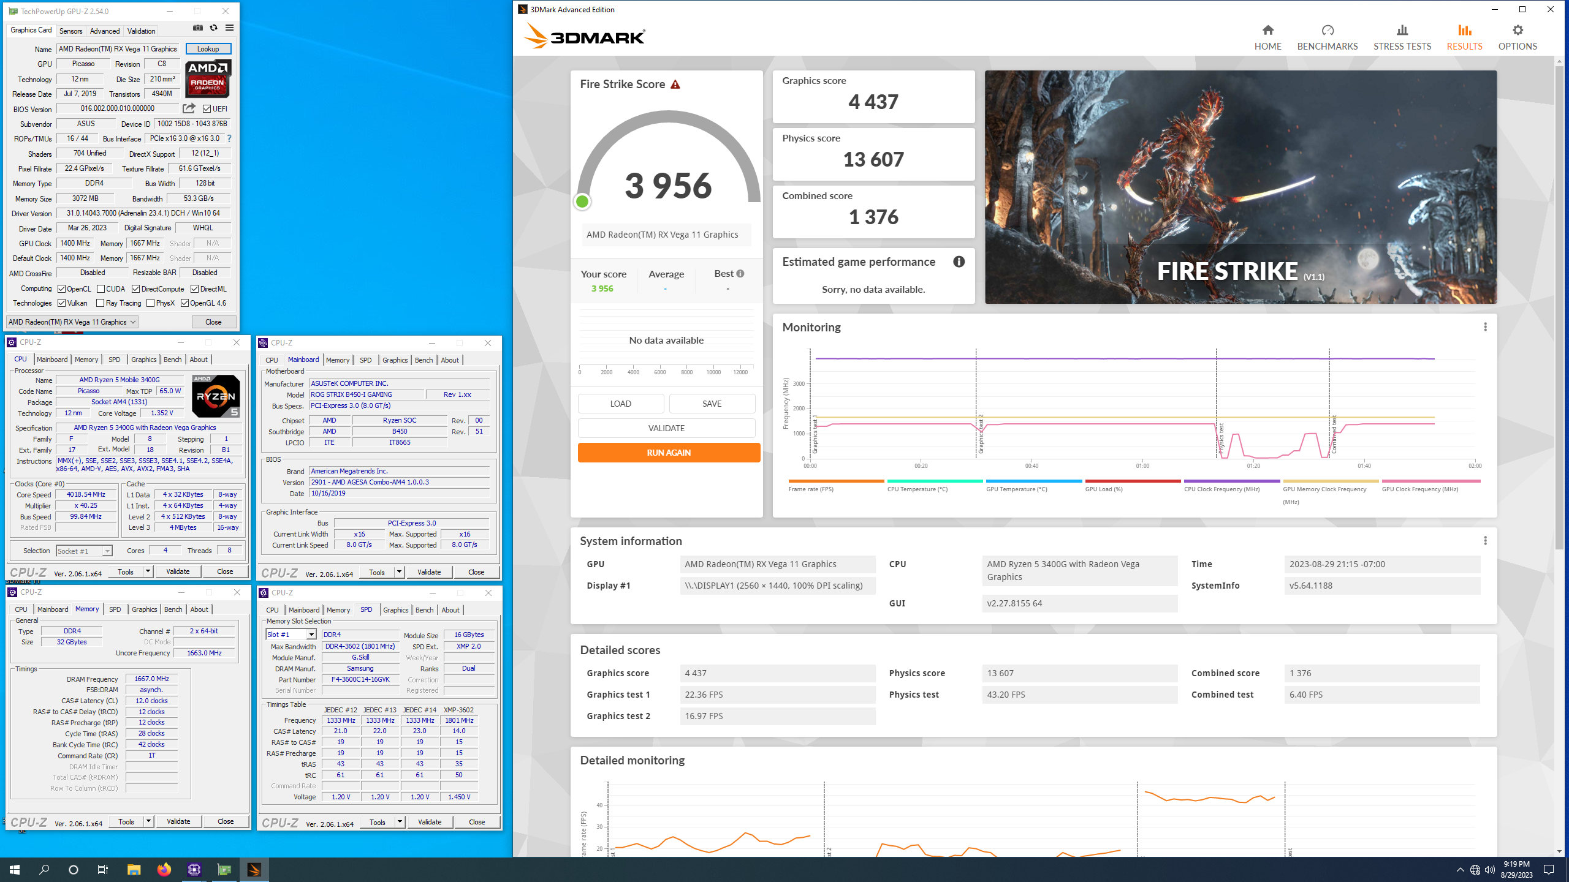Show hidden system tray icons
Image resolution: width=1569 pixels, height=882 pixels.
(x=1460, y=870)
